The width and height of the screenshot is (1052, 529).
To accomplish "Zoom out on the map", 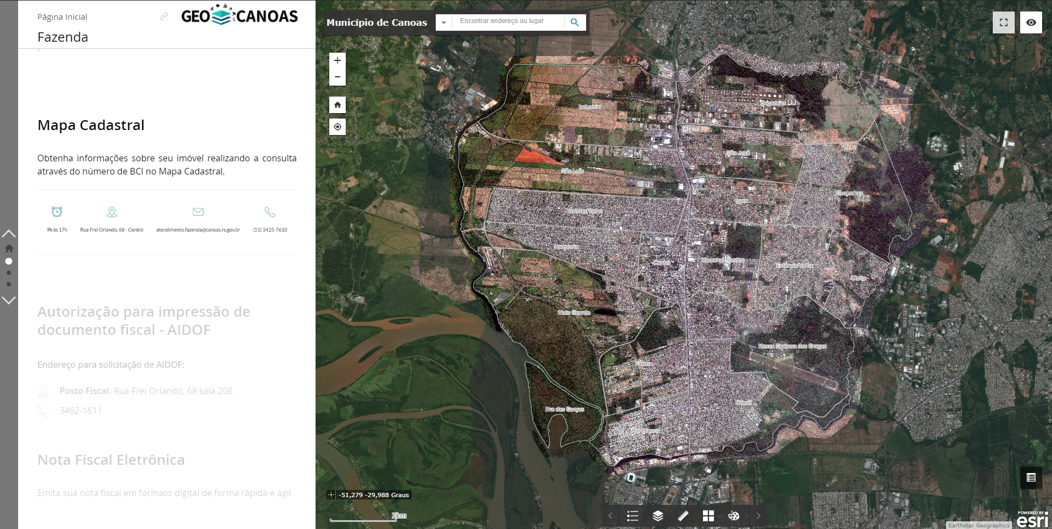I will tap(337, 77).
